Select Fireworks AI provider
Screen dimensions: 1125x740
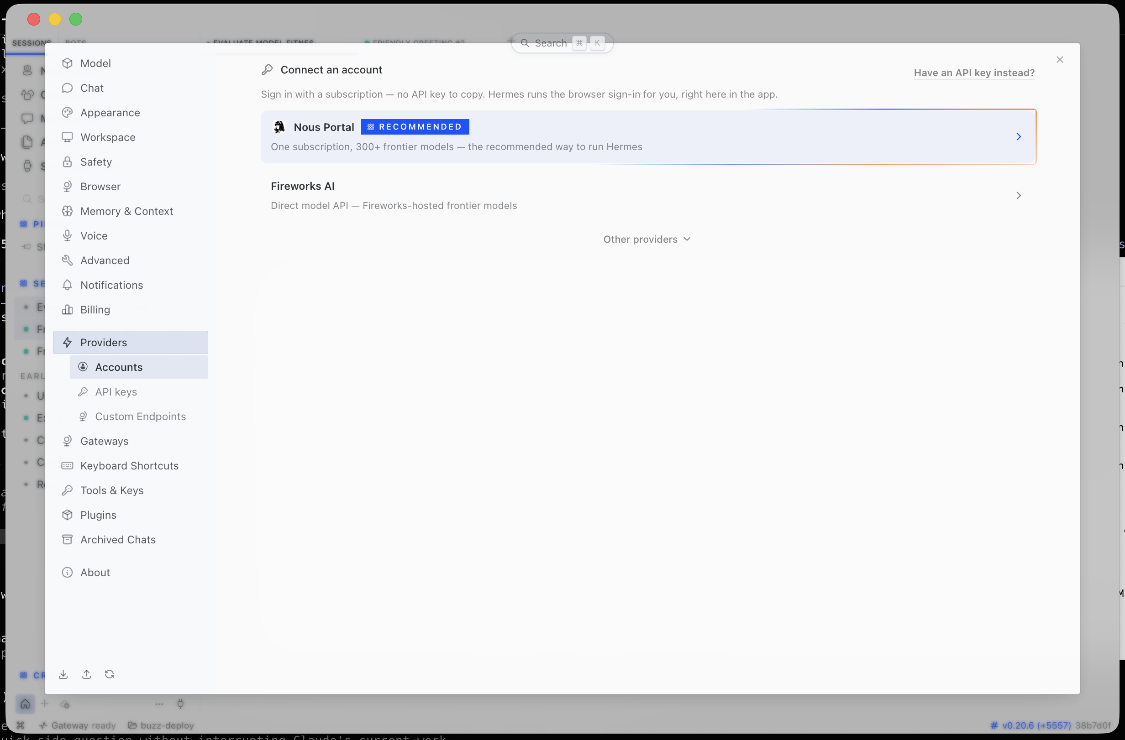pos(648,196)
